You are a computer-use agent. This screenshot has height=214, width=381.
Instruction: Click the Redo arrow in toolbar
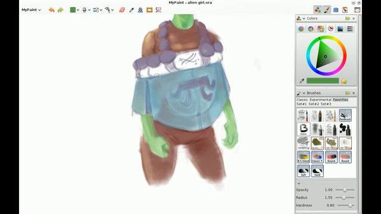60,10
